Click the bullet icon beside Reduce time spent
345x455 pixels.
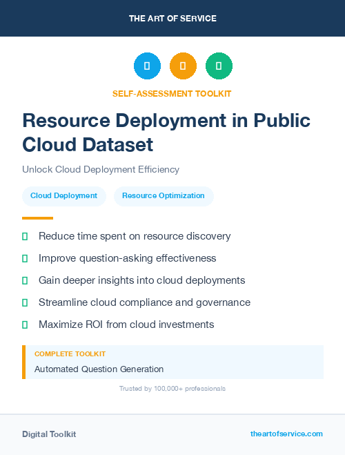25,236
